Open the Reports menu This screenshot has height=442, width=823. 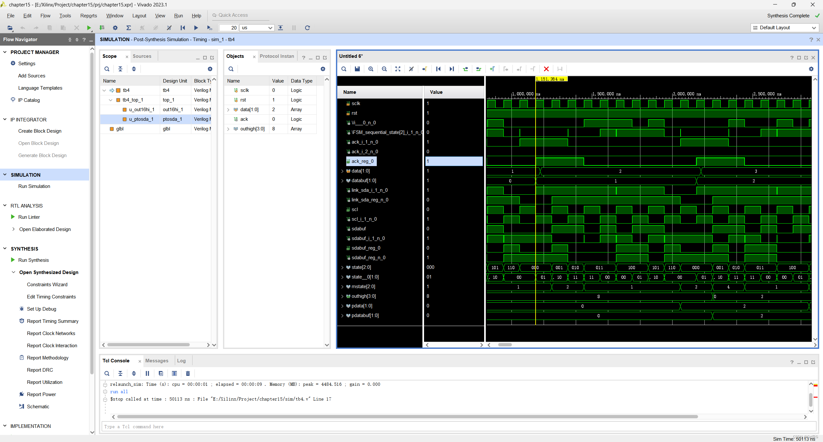(88, 15)
